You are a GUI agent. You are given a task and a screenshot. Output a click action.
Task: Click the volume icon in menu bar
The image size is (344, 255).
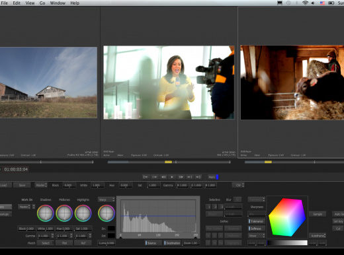[313, 3]
